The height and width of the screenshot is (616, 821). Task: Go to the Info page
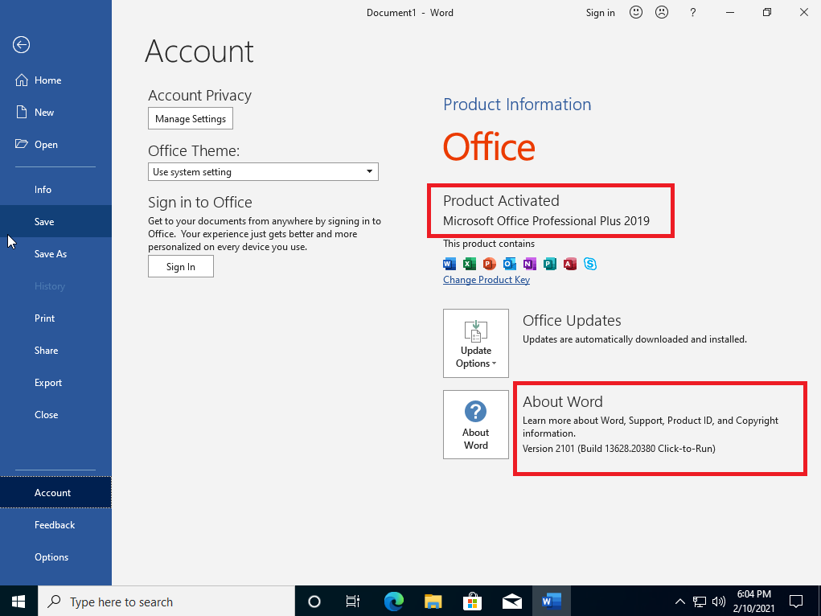tap(55, 190)
